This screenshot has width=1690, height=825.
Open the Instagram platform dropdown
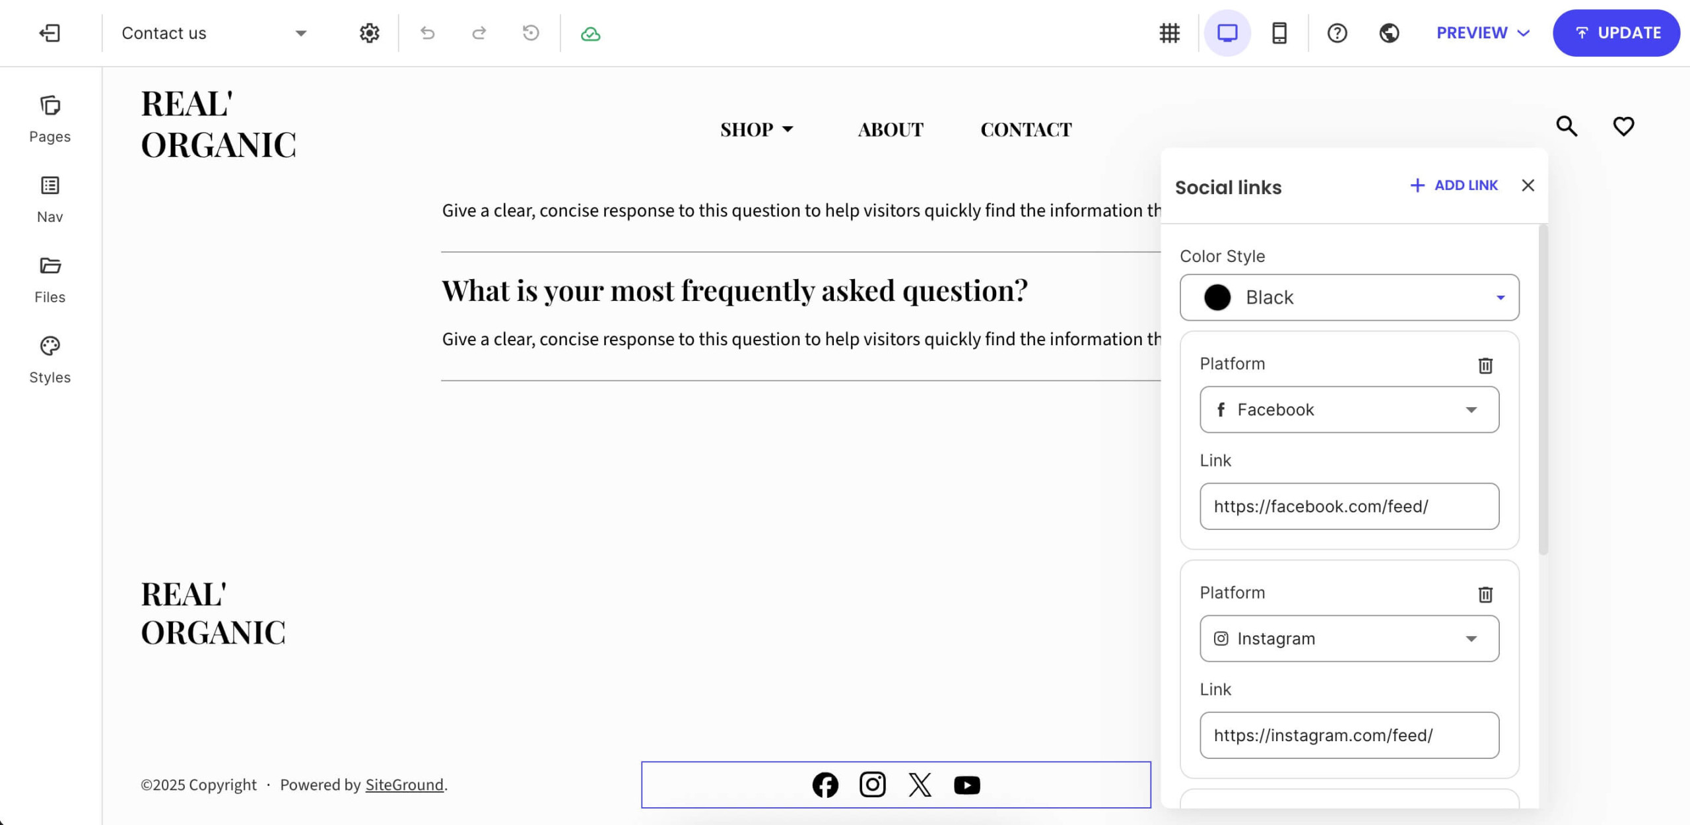1349,639
